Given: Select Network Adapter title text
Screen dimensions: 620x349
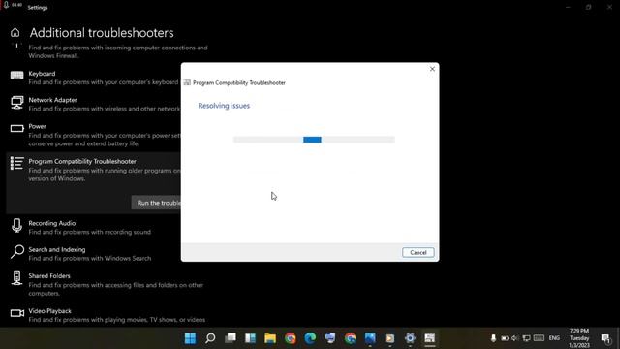Looking at the screenshot, I should click(52, 100).
